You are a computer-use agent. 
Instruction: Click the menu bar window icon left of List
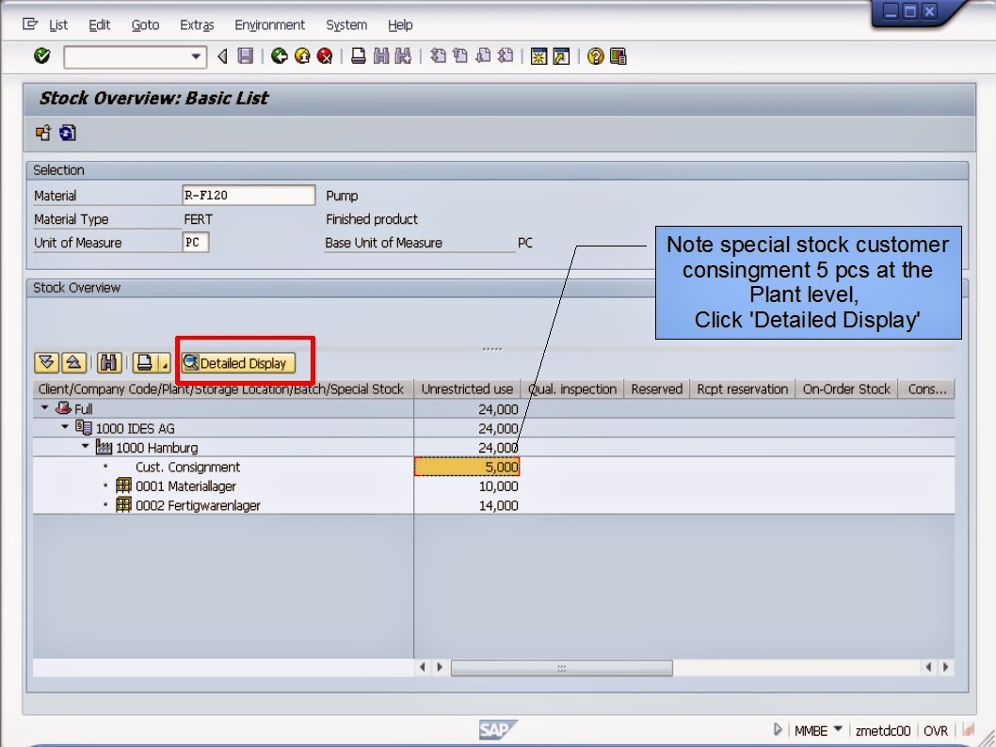coord(30,24)
